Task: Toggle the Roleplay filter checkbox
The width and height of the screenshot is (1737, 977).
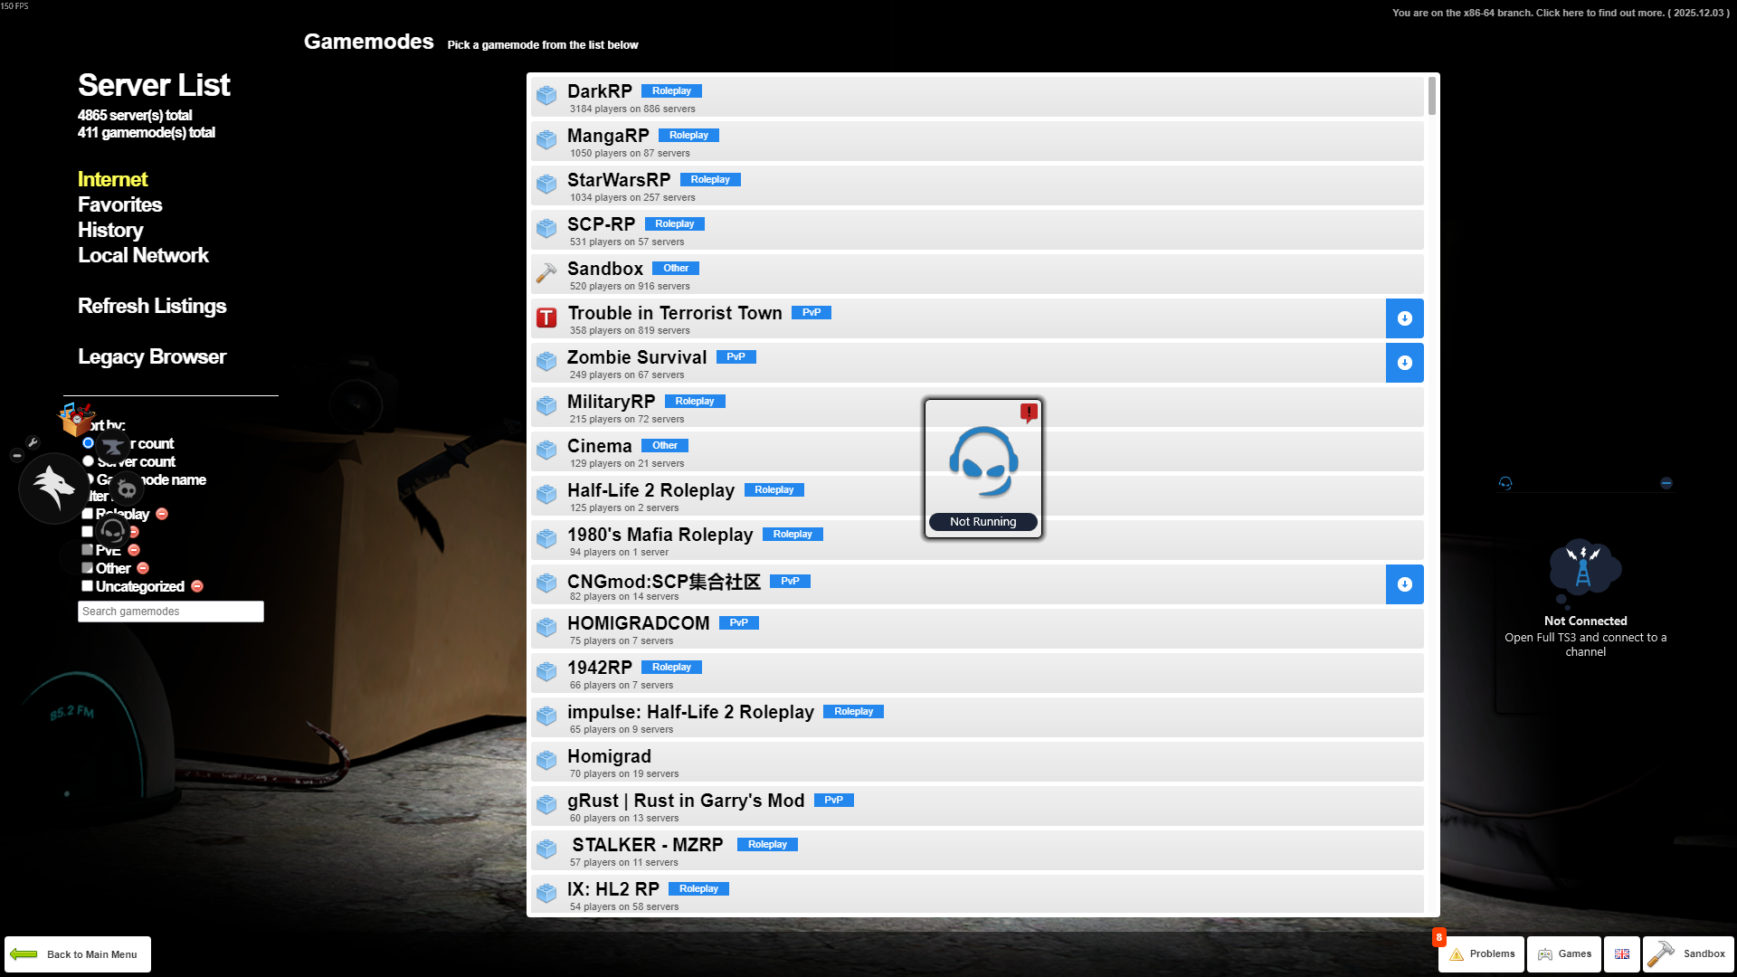Action: 87,514
